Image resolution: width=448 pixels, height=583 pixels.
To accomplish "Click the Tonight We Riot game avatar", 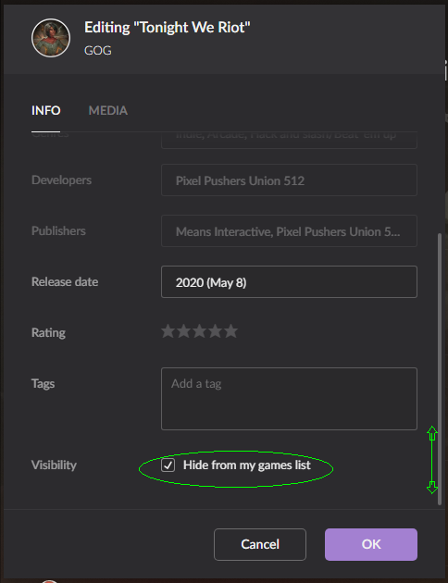I will (x=51, y=38).
